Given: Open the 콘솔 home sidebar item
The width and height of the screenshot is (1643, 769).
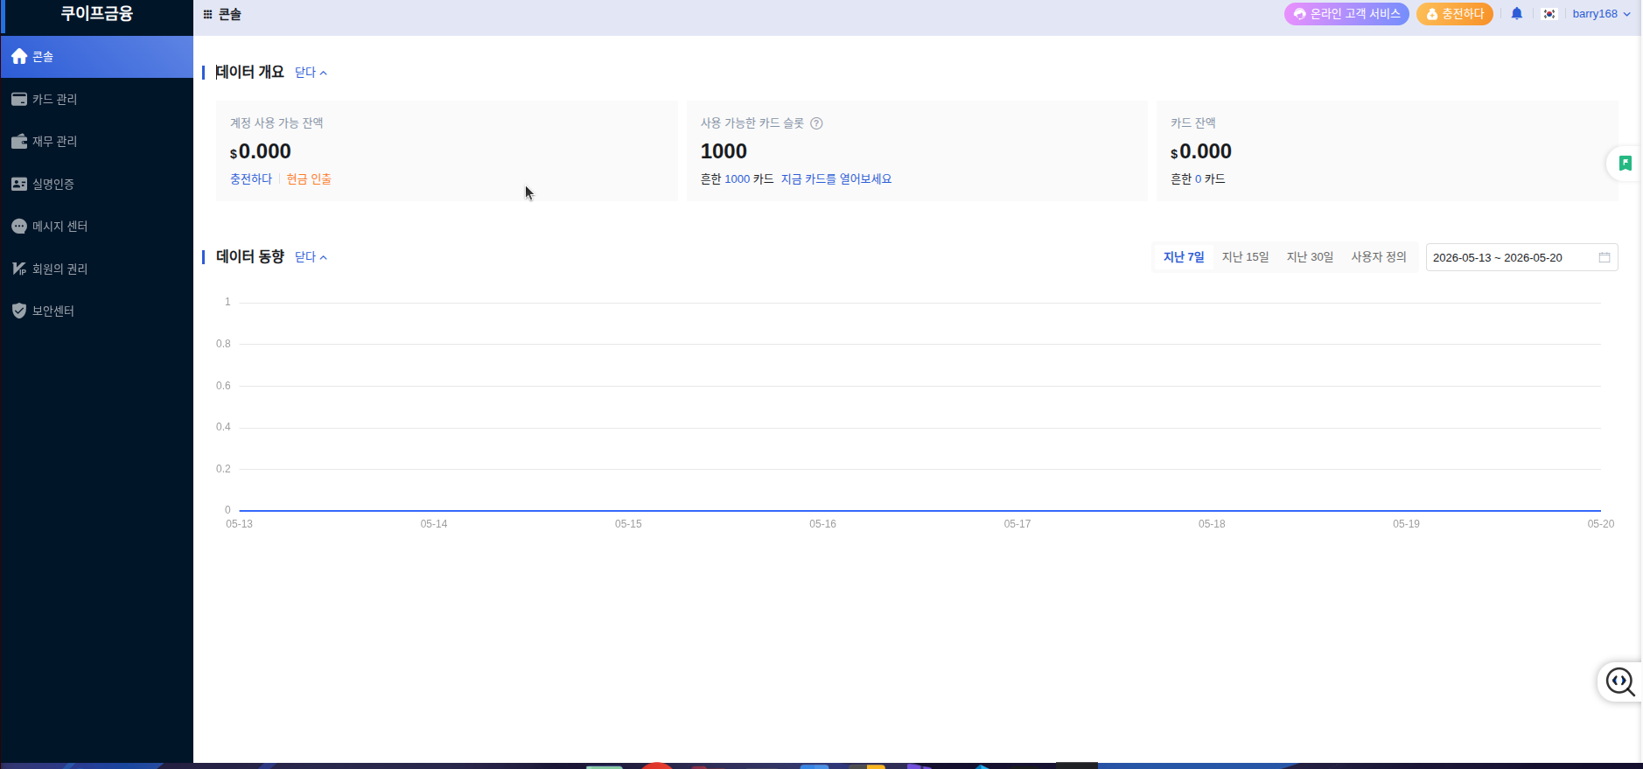Looking at the screenshot, I should click(x=97, y=57).
